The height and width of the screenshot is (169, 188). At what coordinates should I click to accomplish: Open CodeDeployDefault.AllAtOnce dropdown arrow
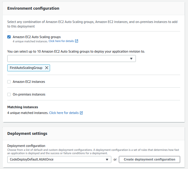[107, 159]
